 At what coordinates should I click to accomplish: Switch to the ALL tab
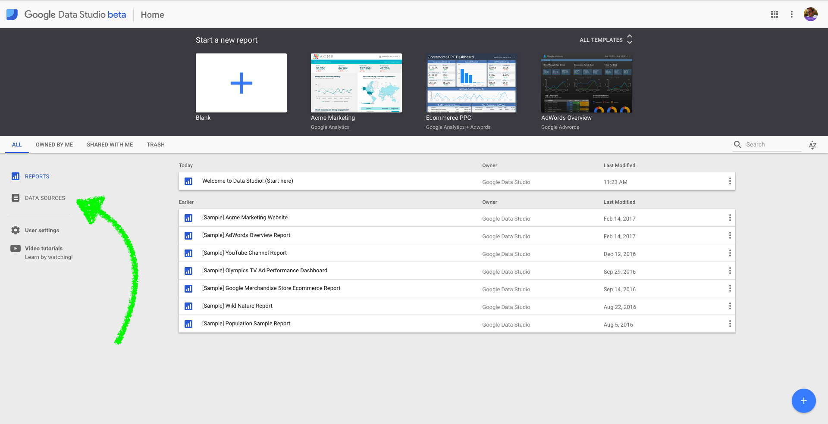point(17,145)
